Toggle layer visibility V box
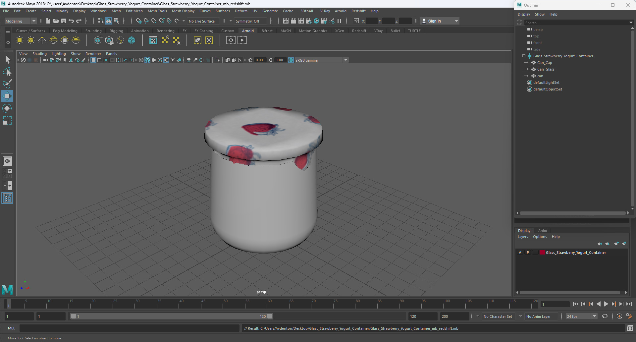This screenshot has height=342, width=636. point(520,253)
